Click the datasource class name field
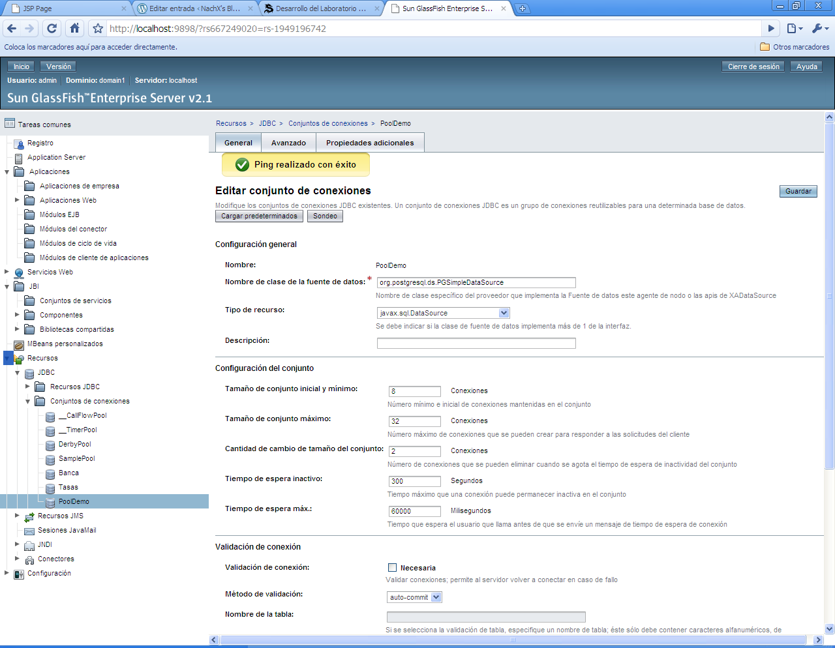 [476, 282]
